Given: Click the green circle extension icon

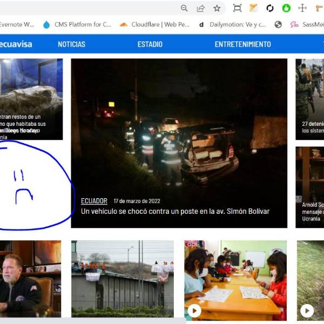Looking at the screenshot, I should (x=286, y=8).
